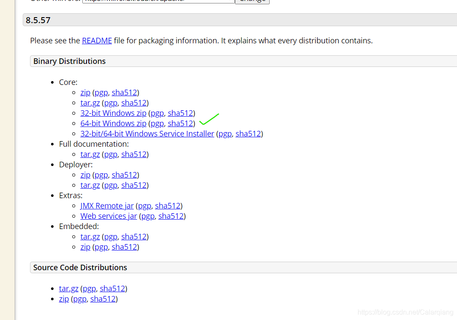This screenshot has height=320, width=457.
Task: Download the Embedded tar.gz
Action: click(x=90, y=237)
